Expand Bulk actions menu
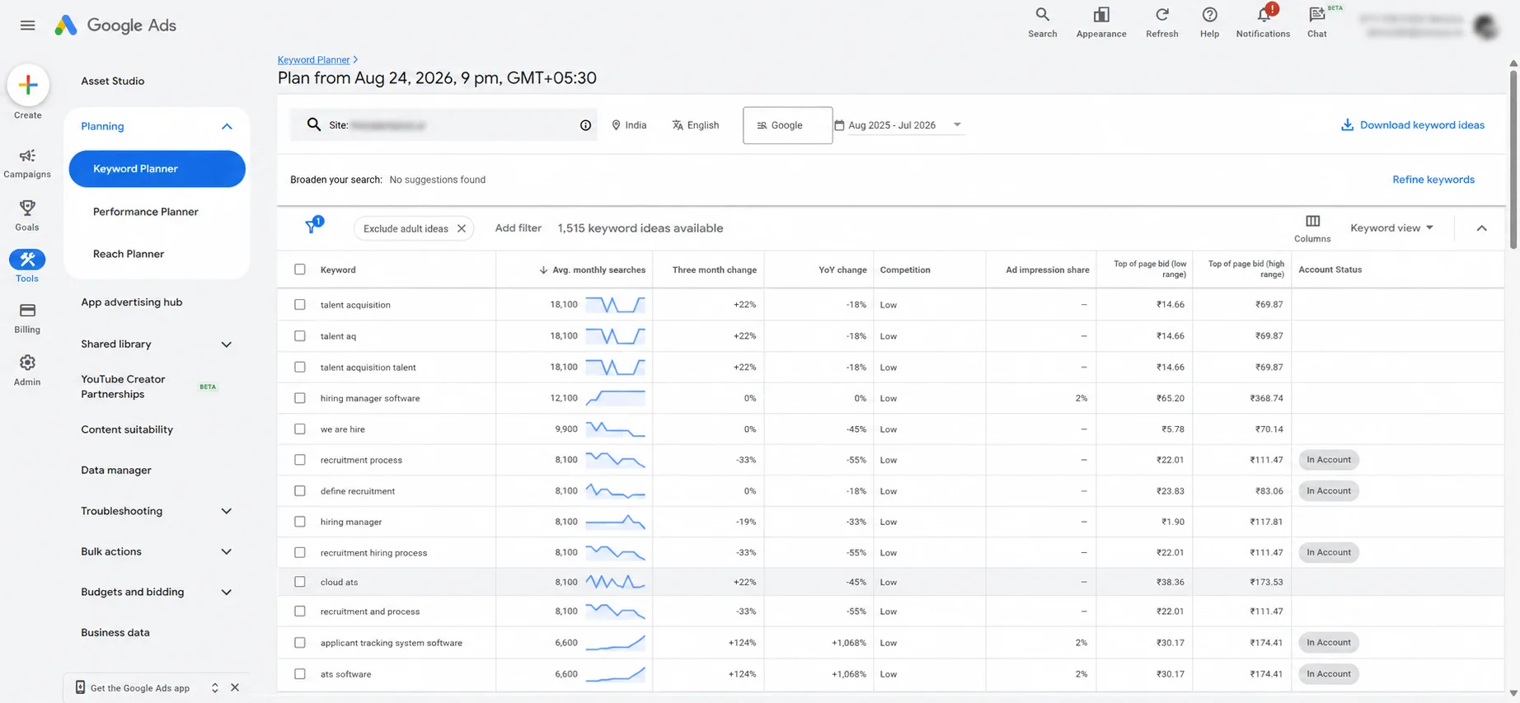Viewport: 1520px width, 703px height. click(x=227, y=551)
